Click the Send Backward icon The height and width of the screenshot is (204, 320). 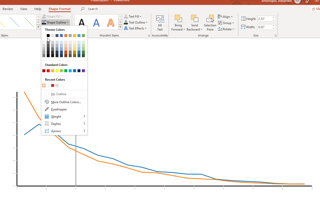tap(194, 19)
